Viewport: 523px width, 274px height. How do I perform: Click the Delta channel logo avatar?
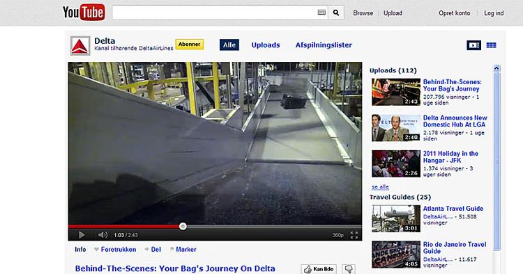80,46
